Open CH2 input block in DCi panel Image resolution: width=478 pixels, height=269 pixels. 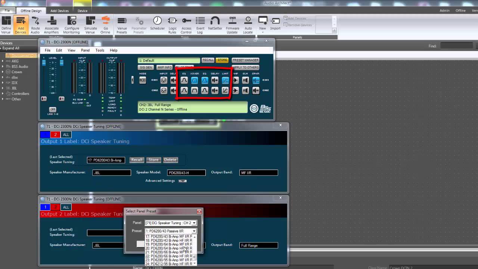pos(164,90)
